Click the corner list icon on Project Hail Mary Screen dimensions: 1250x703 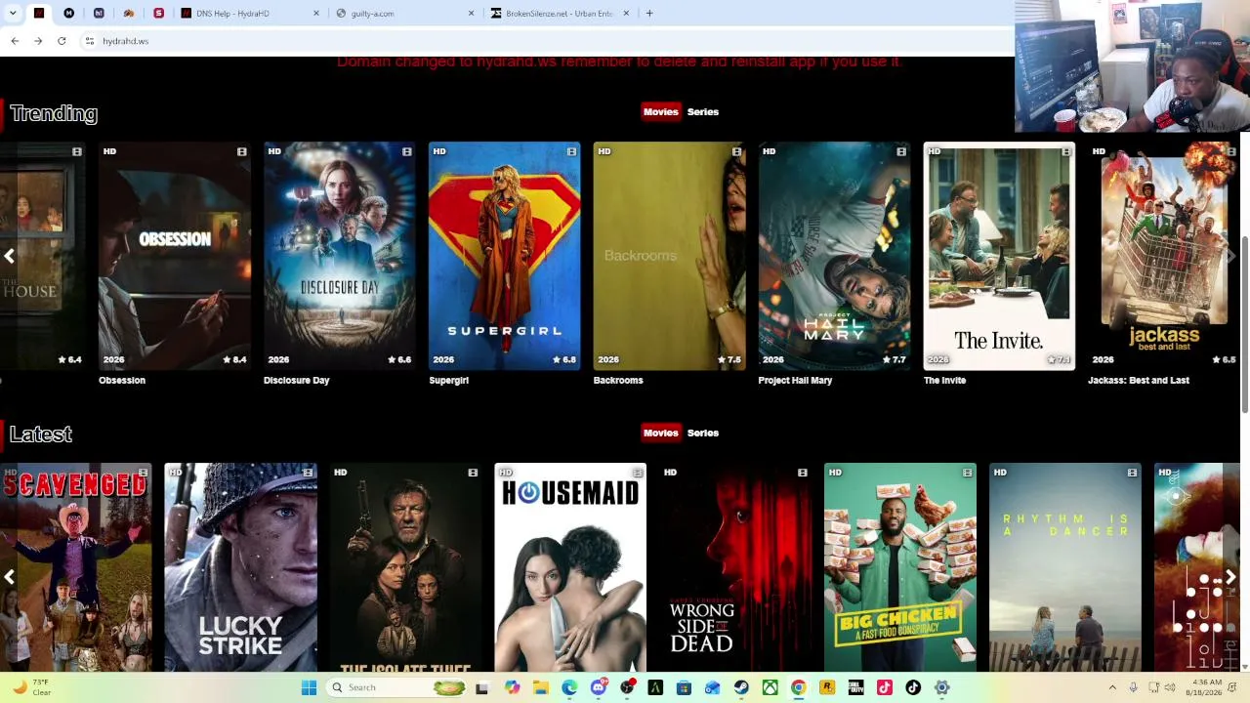point(901,151)
